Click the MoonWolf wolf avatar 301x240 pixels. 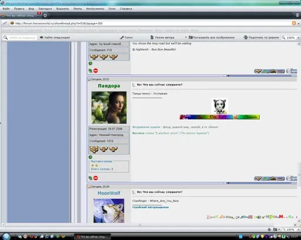point(109,211)
